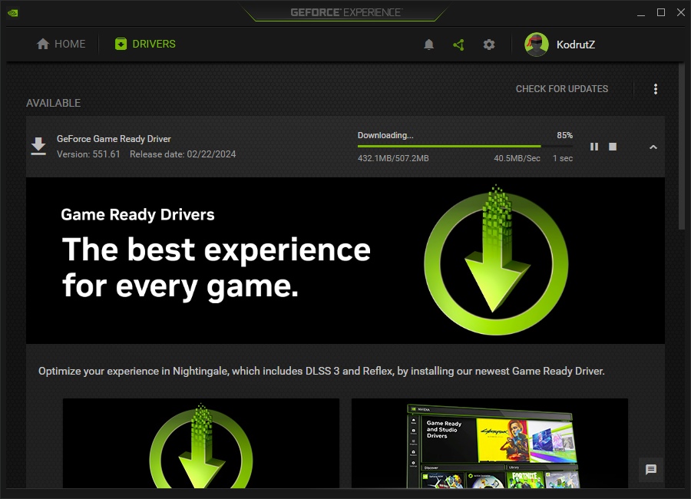Open the three-dot more options menu
Image resolution: width=691 pixels, height=499 pixels.
[656, 89]
